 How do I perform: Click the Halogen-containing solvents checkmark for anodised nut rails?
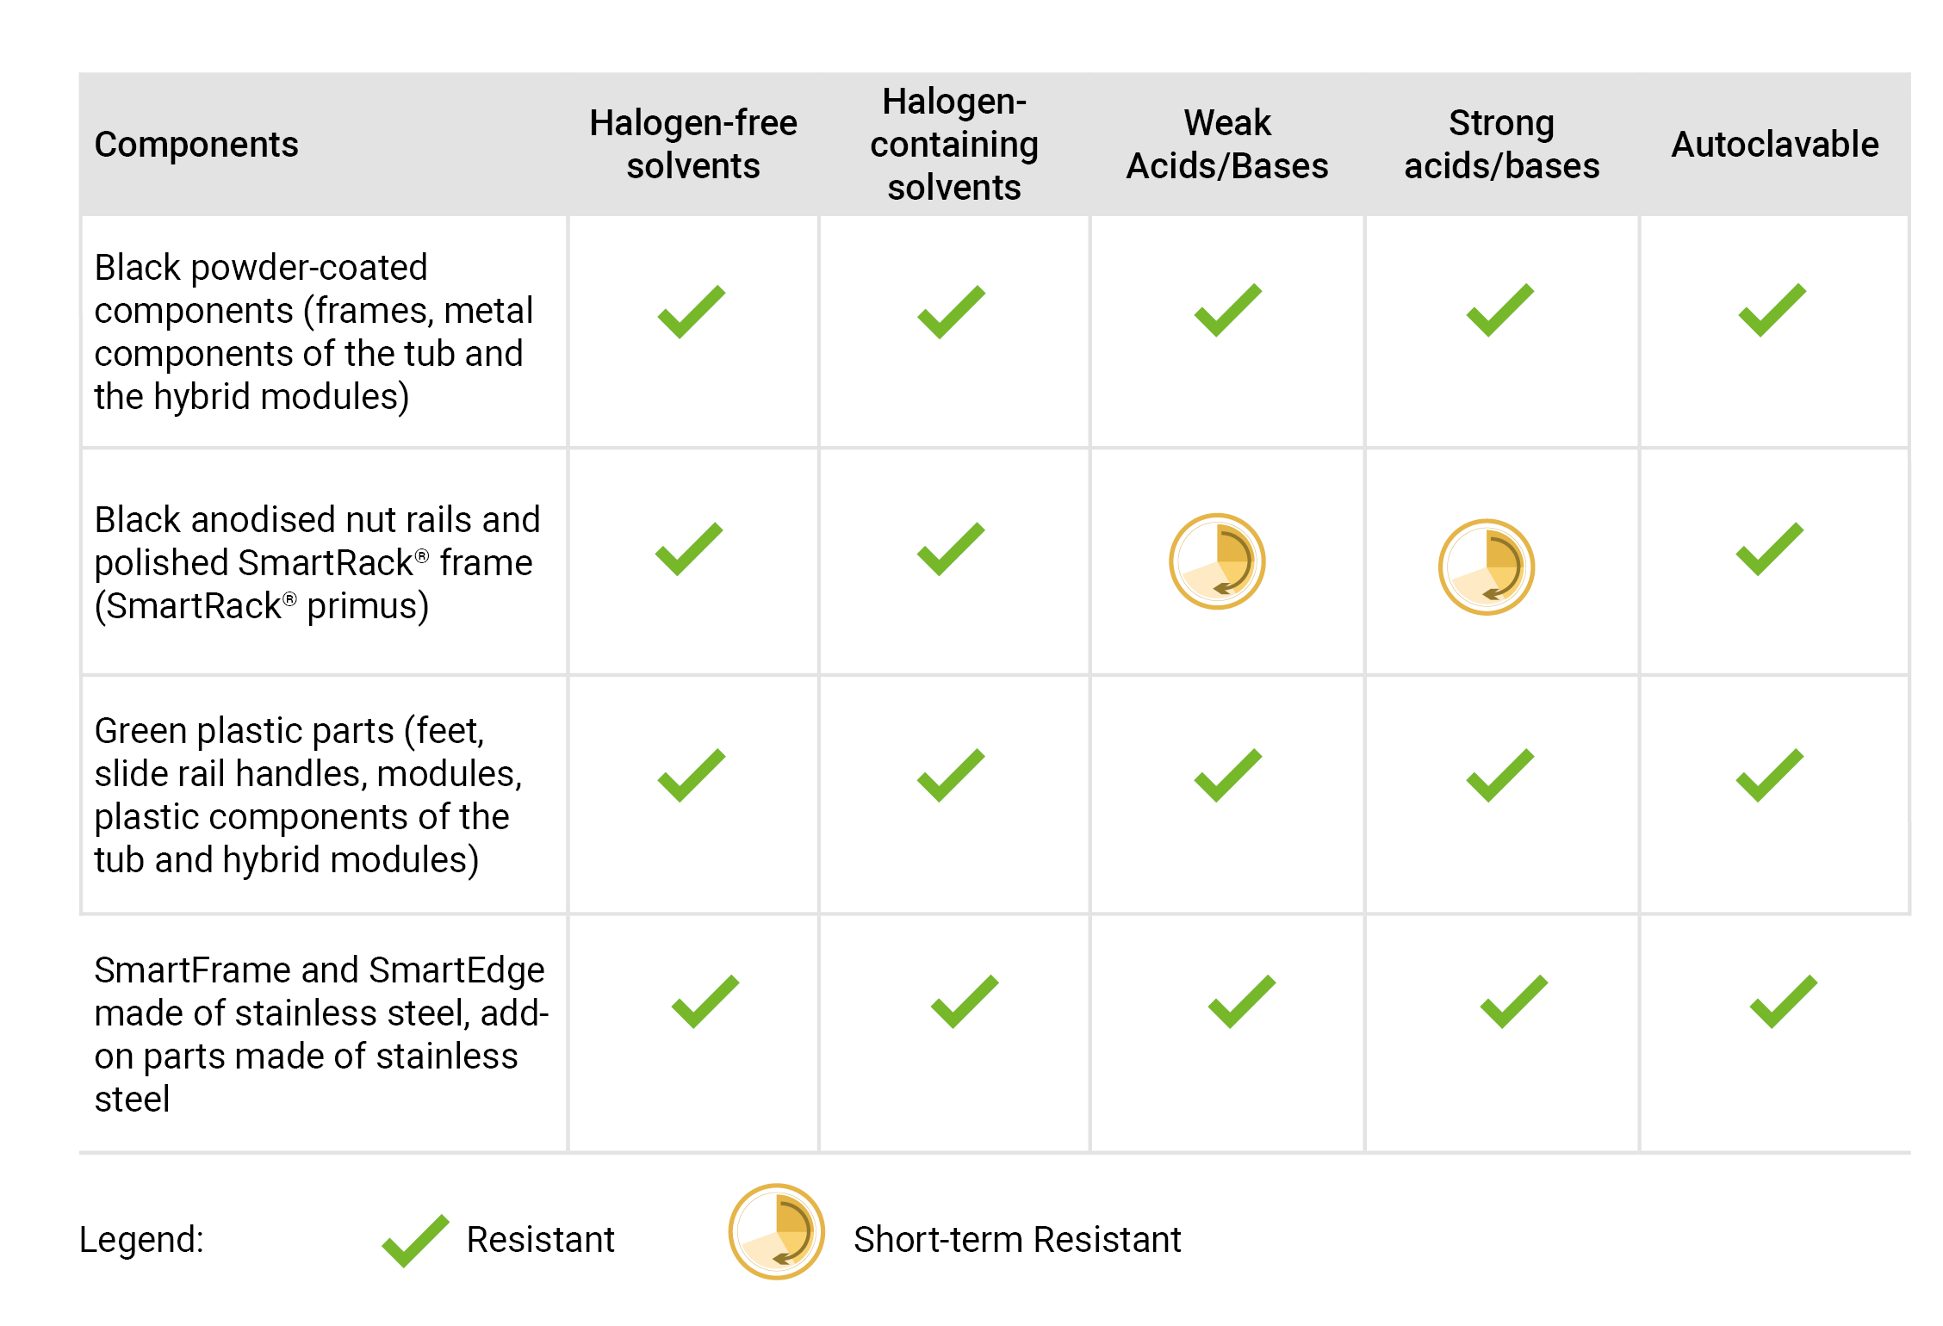tap(951, 548)
